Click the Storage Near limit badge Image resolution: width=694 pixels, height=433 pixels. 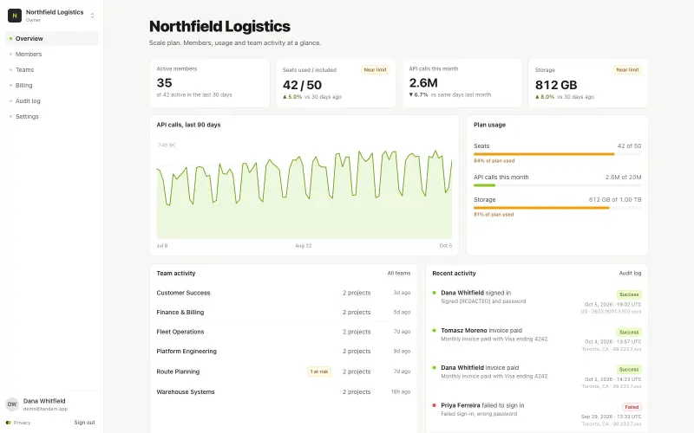coord(627,70)
